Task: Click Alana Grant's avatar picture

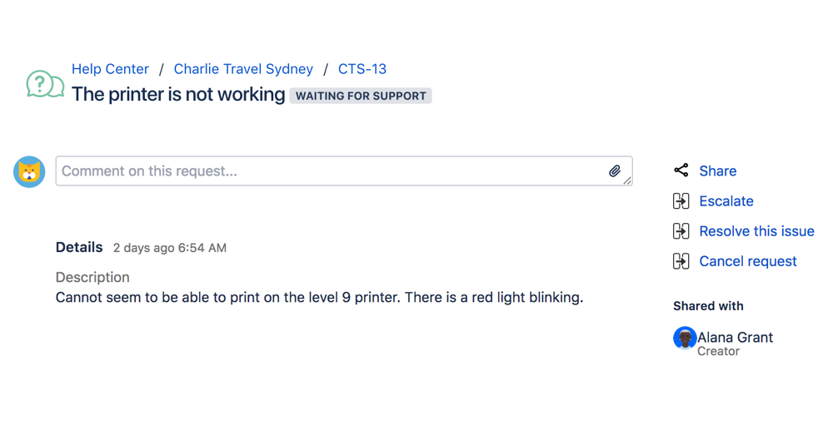Action: 685,338
